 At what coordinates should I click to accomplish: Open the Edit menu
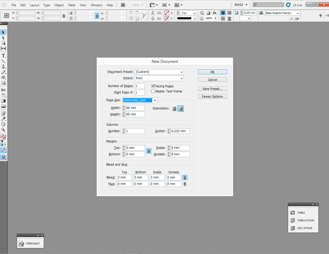tap(23, 5)
